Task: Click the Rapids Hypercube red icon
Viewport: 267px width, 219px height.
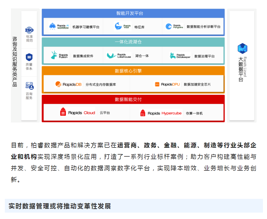Action: tap(143, 113)
